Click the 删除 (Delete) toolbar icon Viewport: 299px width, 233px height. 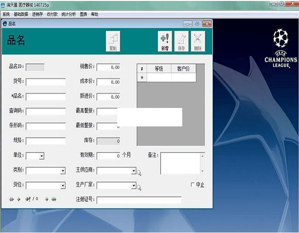(x=197, y=41)
